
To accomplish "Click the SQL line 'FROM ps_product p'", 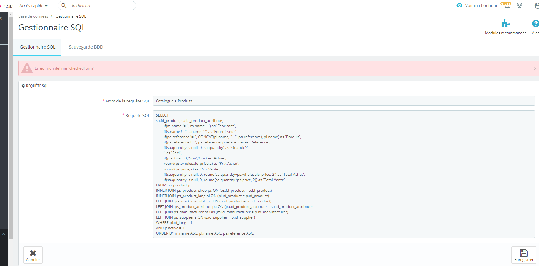I will click(173, 185).
